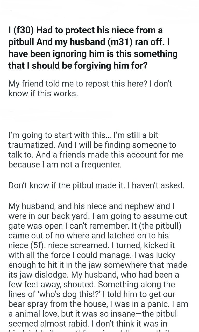Click title line "have been ignoring him"

pos(93,54)
